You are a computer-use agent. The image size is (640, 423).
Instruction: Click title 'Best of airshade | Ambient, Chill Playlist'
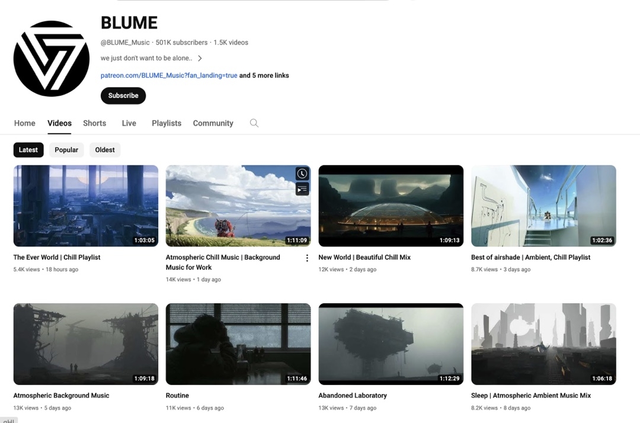530,257
